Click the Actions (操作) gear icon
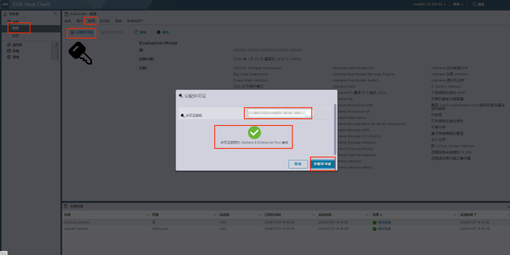 158,32
